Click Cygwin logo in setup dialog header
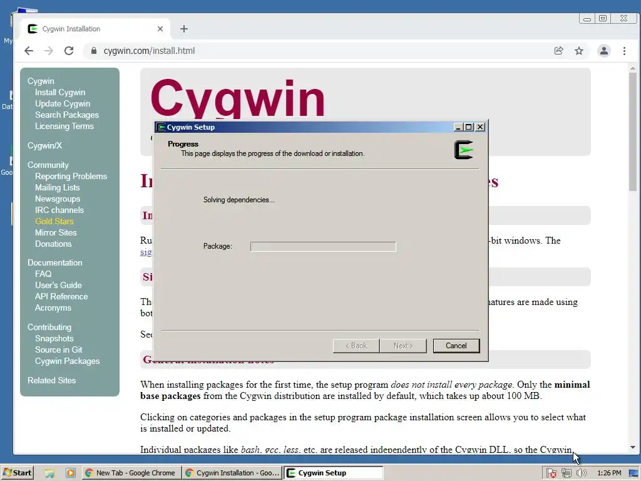 coord(464,150)
